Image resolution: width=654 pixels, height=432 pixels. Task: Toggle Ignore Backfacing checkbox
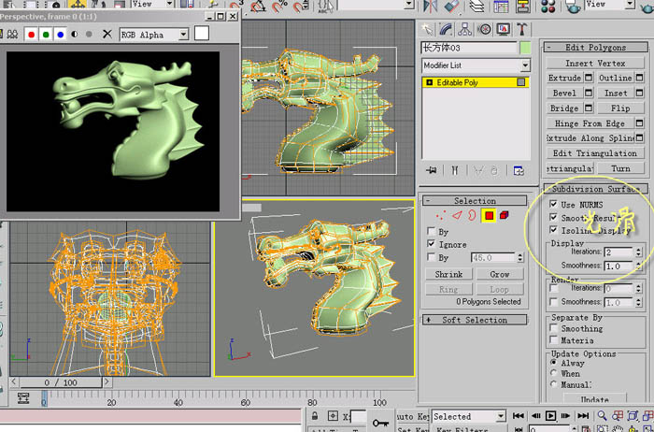[x=432, y=243]
